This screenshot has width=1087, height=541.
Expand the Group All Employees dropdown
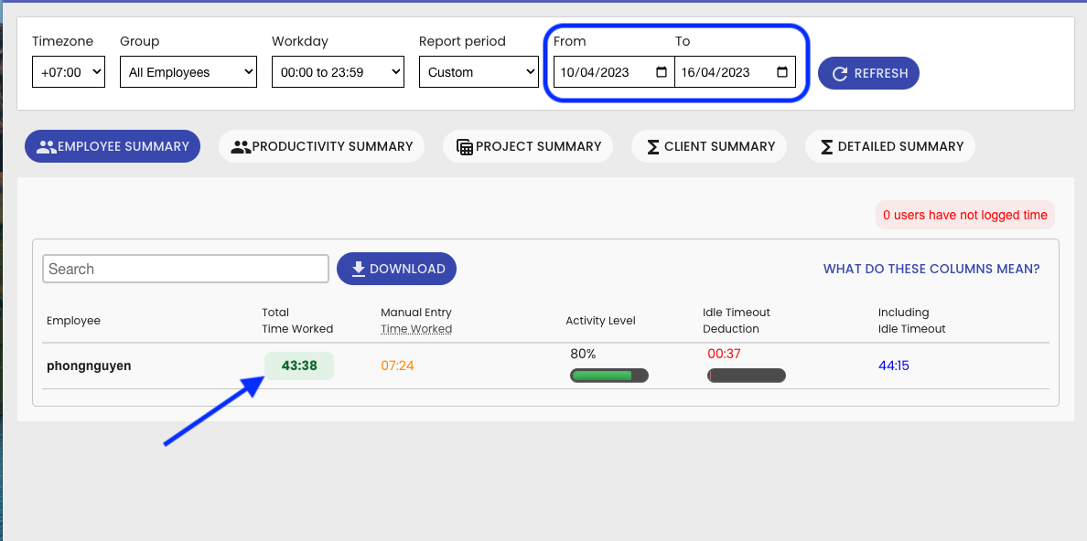[188, 72]
